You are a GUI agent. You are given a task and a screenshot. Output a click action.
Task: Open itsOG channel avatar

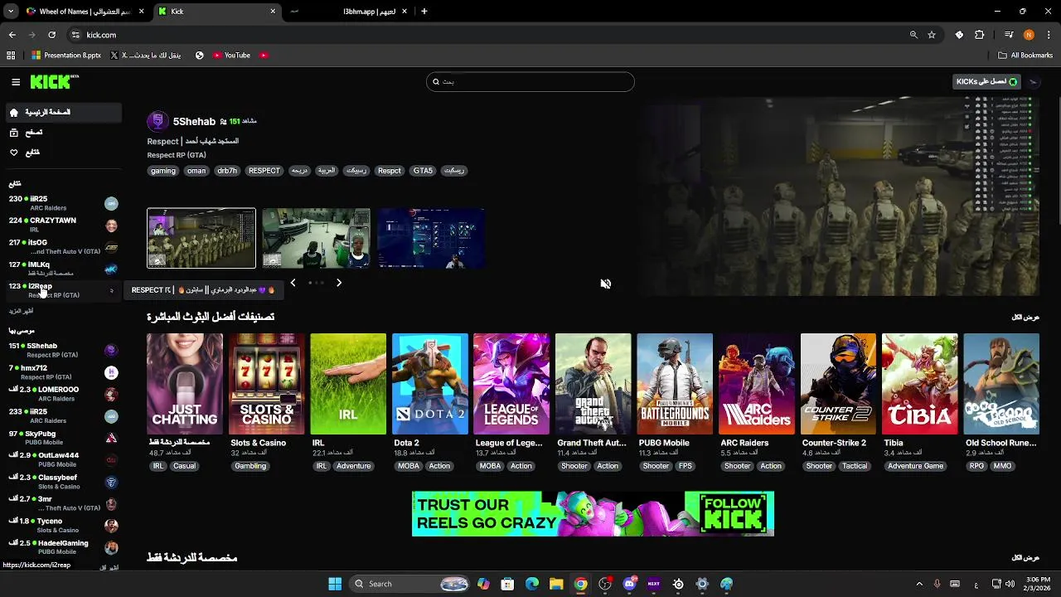(111, 247)
